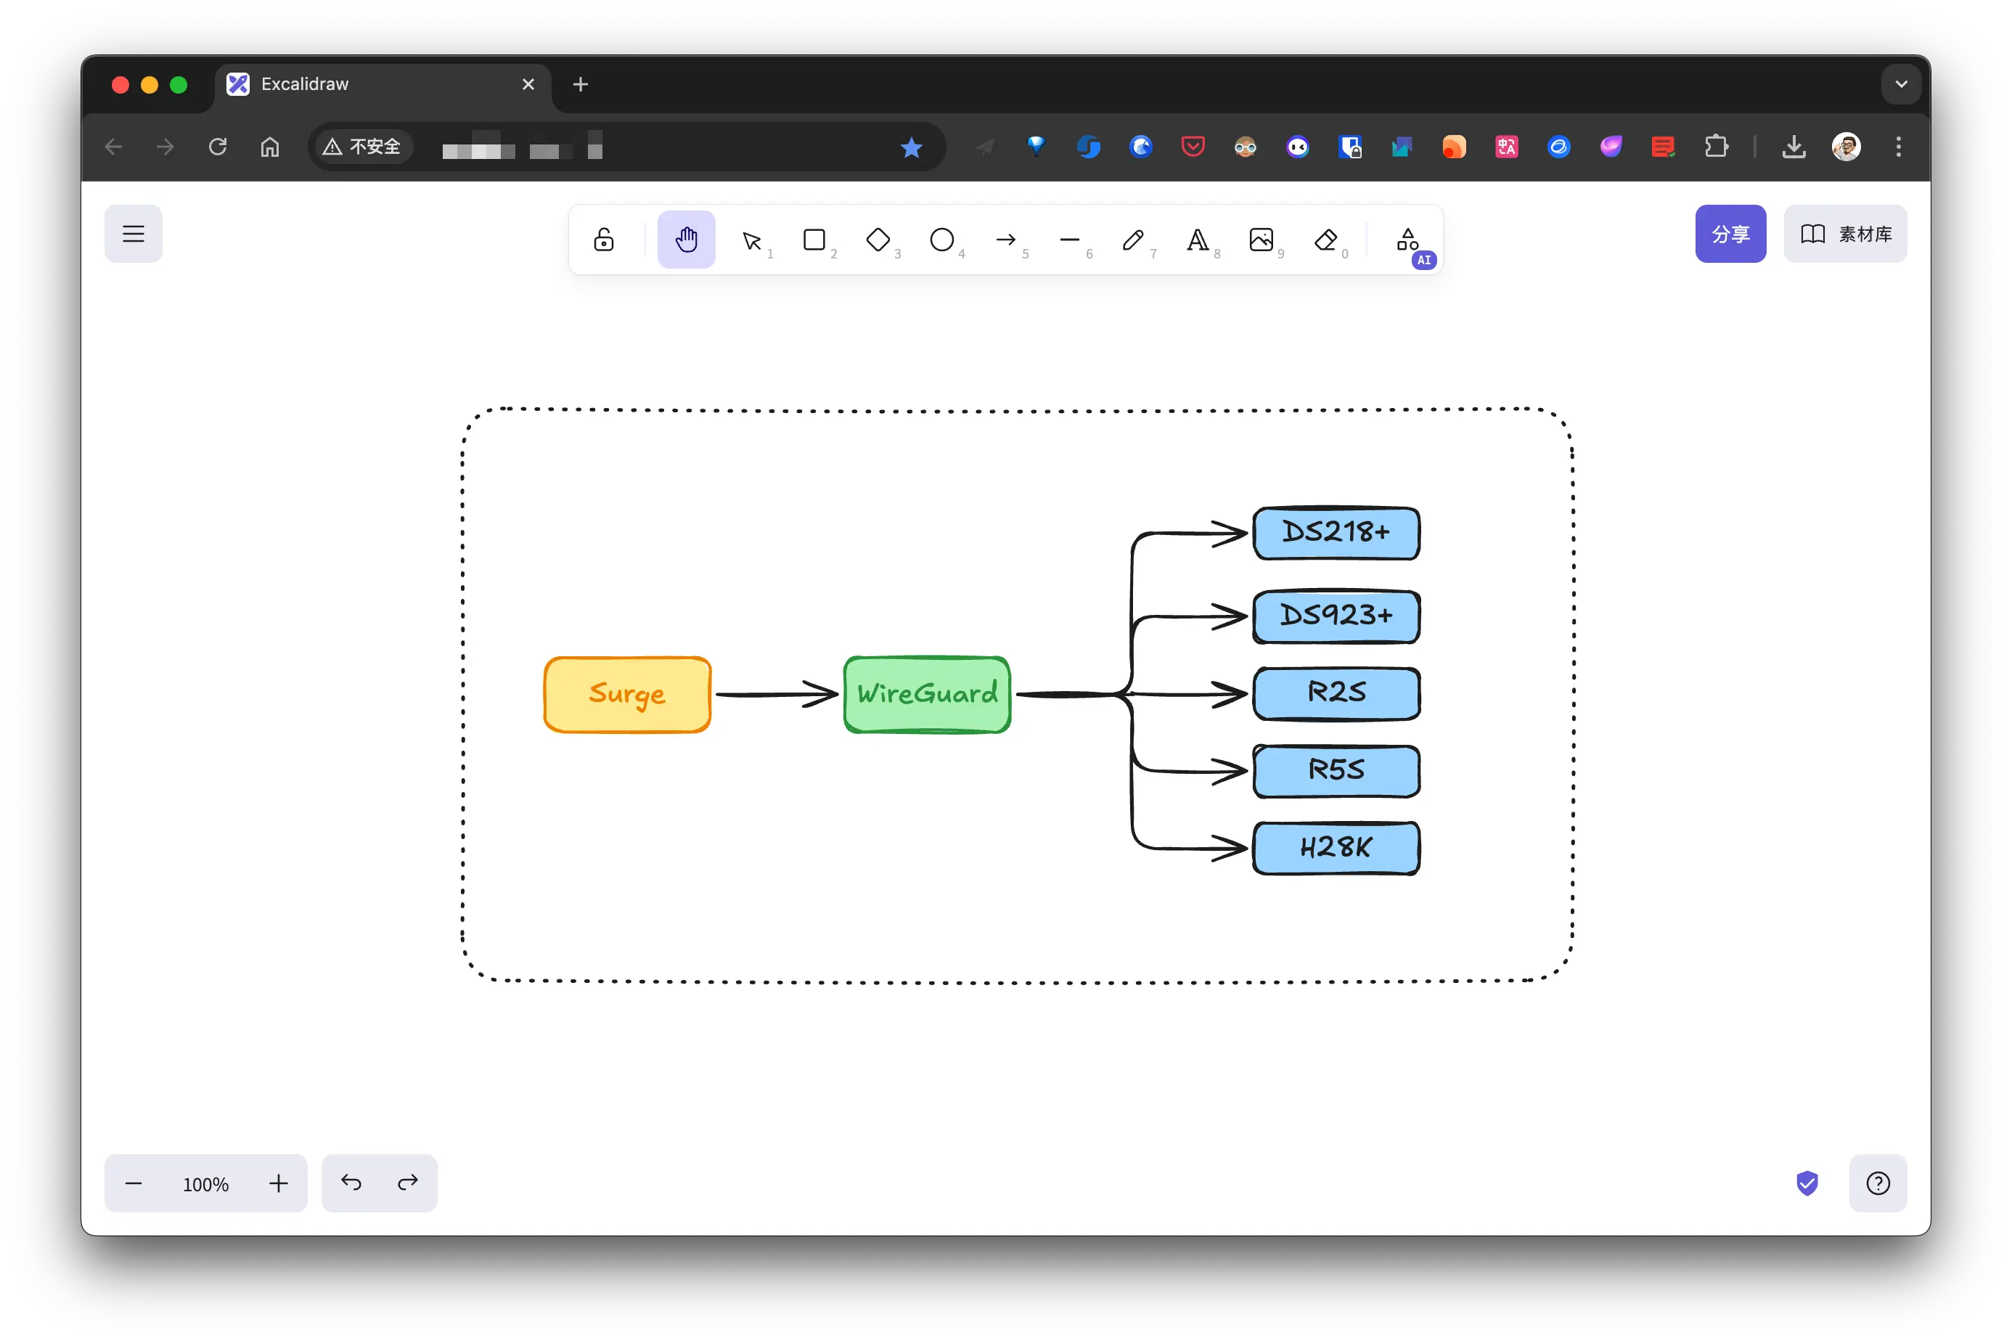Screen dimensions: 2012x1343
Task: Pick the Arrow drawing tool
Action: [1006, 240]
